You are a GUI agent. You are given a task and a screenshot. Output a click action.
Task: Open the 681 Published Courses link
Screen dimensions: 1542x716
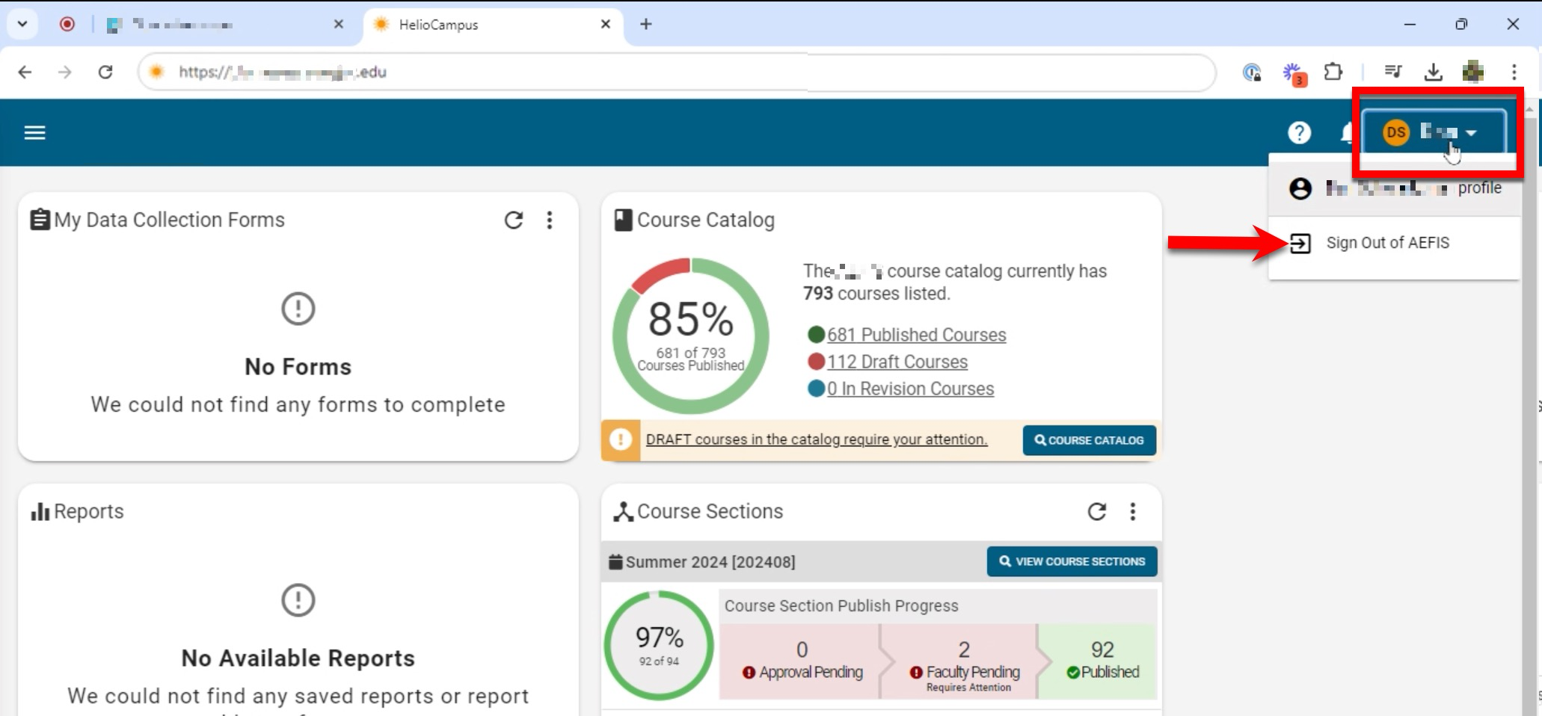[x=916, y=335]
